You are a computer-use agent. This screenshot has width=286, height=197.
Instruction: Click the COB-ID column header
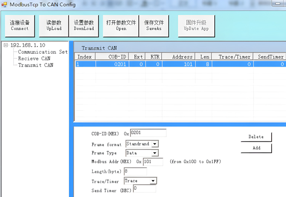(x=112, y=57)
